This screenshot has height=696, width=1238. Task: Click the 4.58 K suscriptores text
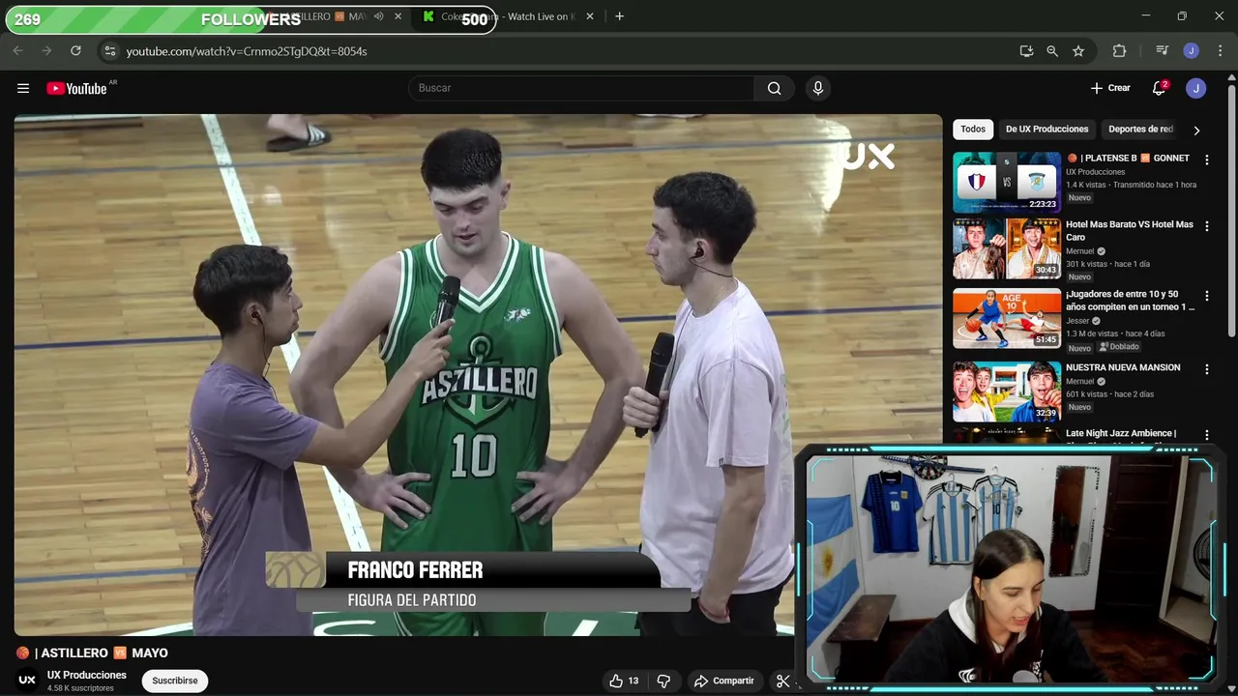coord(80,688)
